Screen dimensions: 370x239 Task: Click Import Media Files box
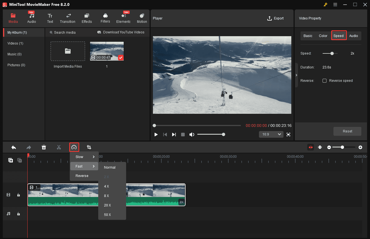(68, 51)
